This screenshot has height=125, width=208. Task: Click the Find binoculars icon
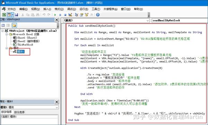(38, 15)
